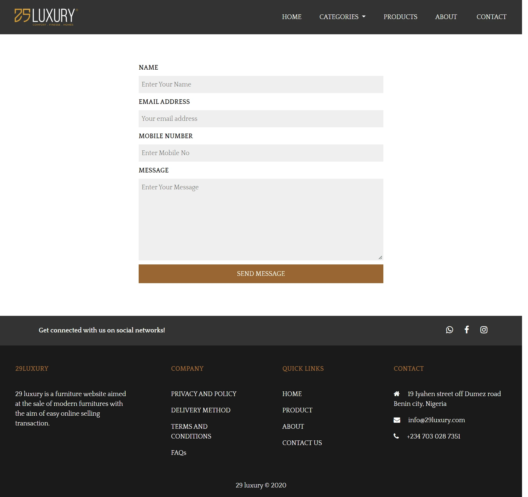Expand the Categories dropdown menu
Viewport: 528px width, 497px height.
(342, 17)
